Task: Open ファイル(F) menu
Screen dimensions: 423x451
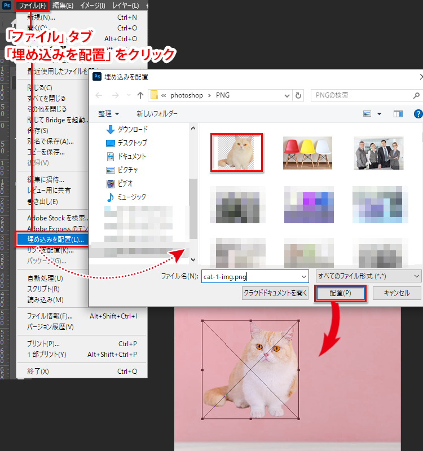Action: tap(32, 6)
